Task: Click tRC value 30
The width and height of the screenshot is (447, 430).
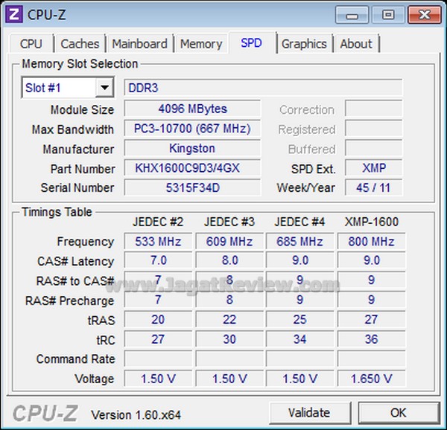Action: tap(229, 339)
